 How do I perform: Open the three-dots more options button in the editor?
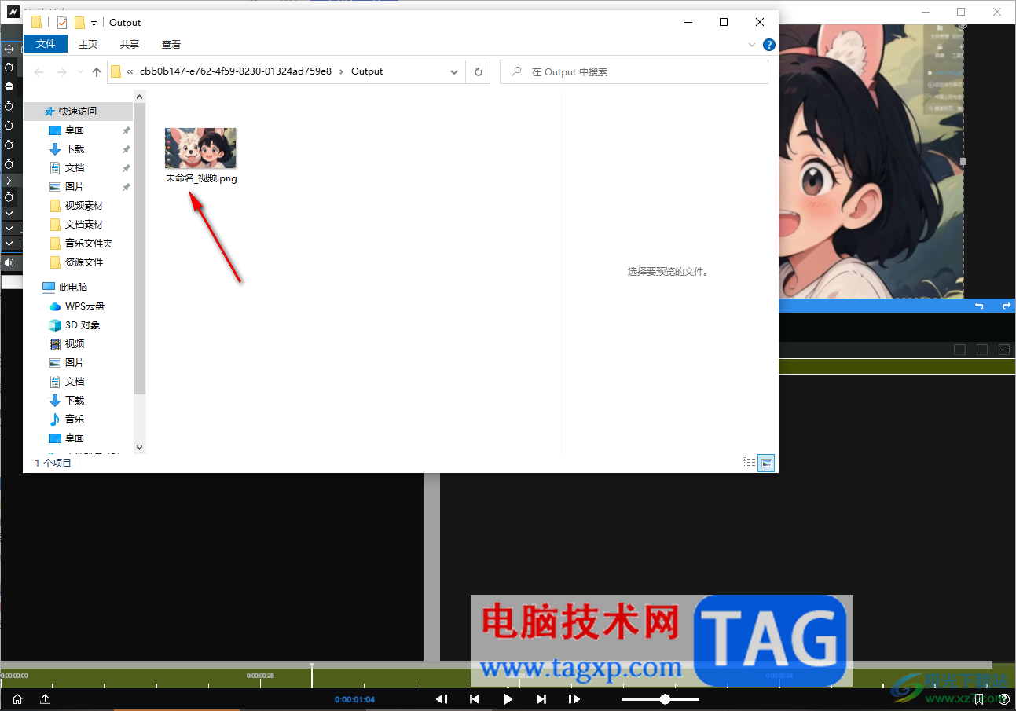click(x=1004, y=350)
